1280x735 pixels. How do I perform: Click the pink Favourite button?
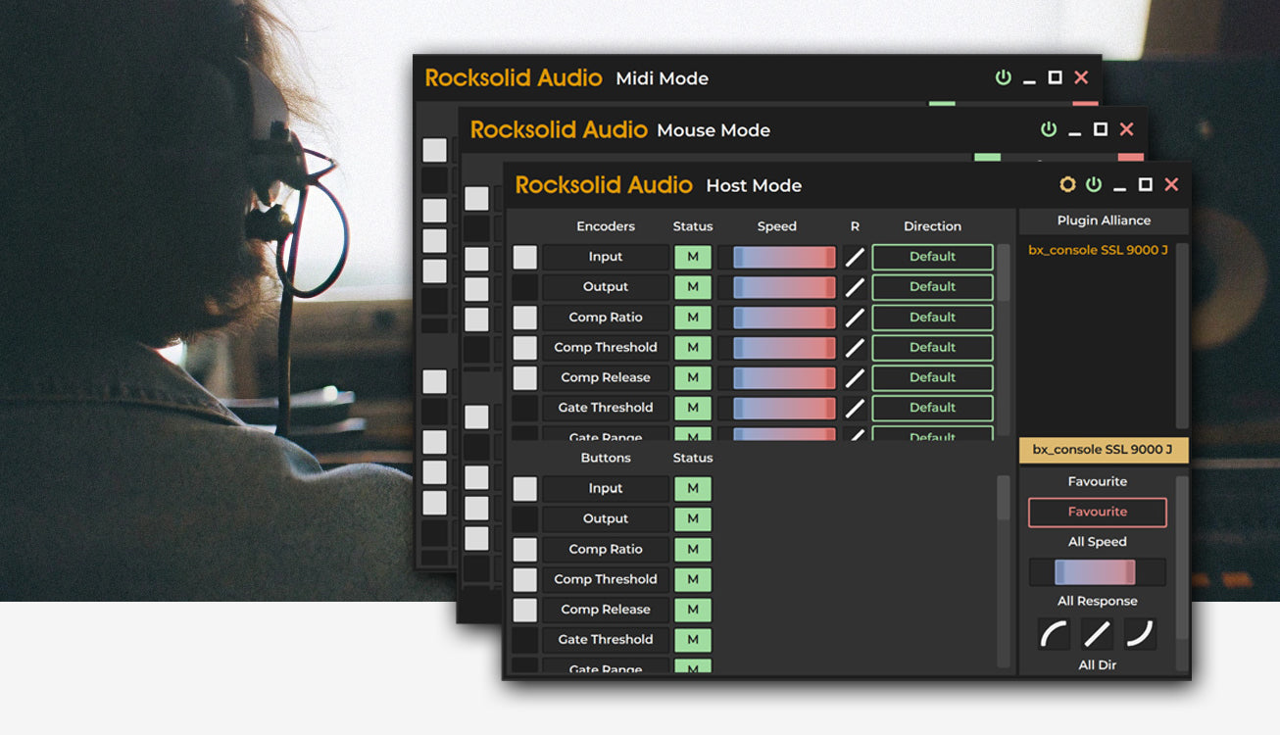(1097, 512)
